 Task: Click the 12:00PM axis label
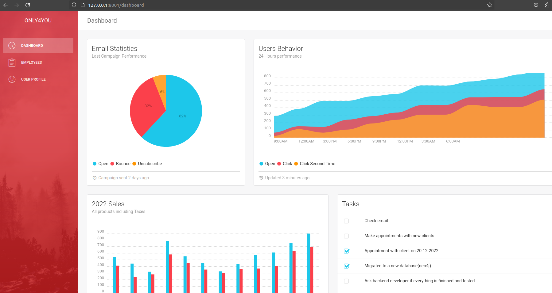click(405, 141)
